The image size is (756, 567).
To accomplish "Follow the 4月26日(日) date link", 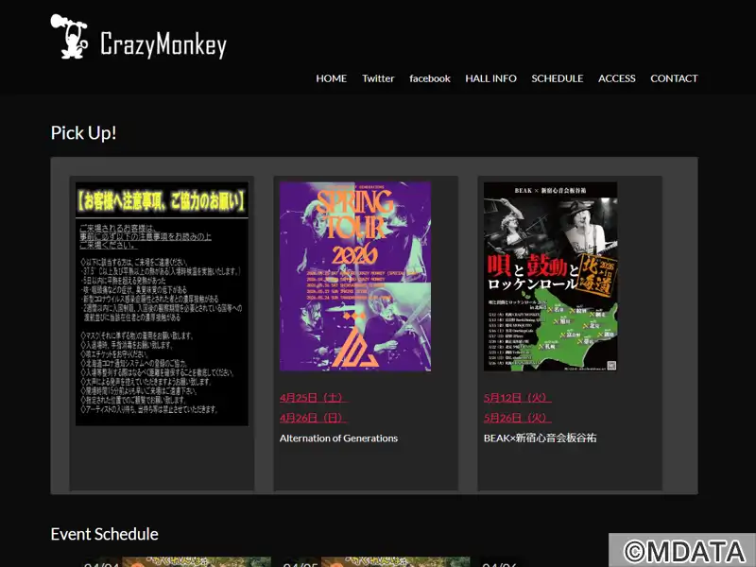I will 314,418.
